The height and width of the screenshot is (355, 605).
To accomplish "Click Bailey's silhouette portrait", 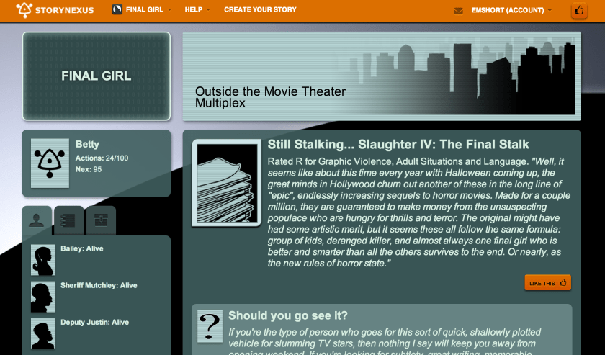I will click(x=42, y=260).
